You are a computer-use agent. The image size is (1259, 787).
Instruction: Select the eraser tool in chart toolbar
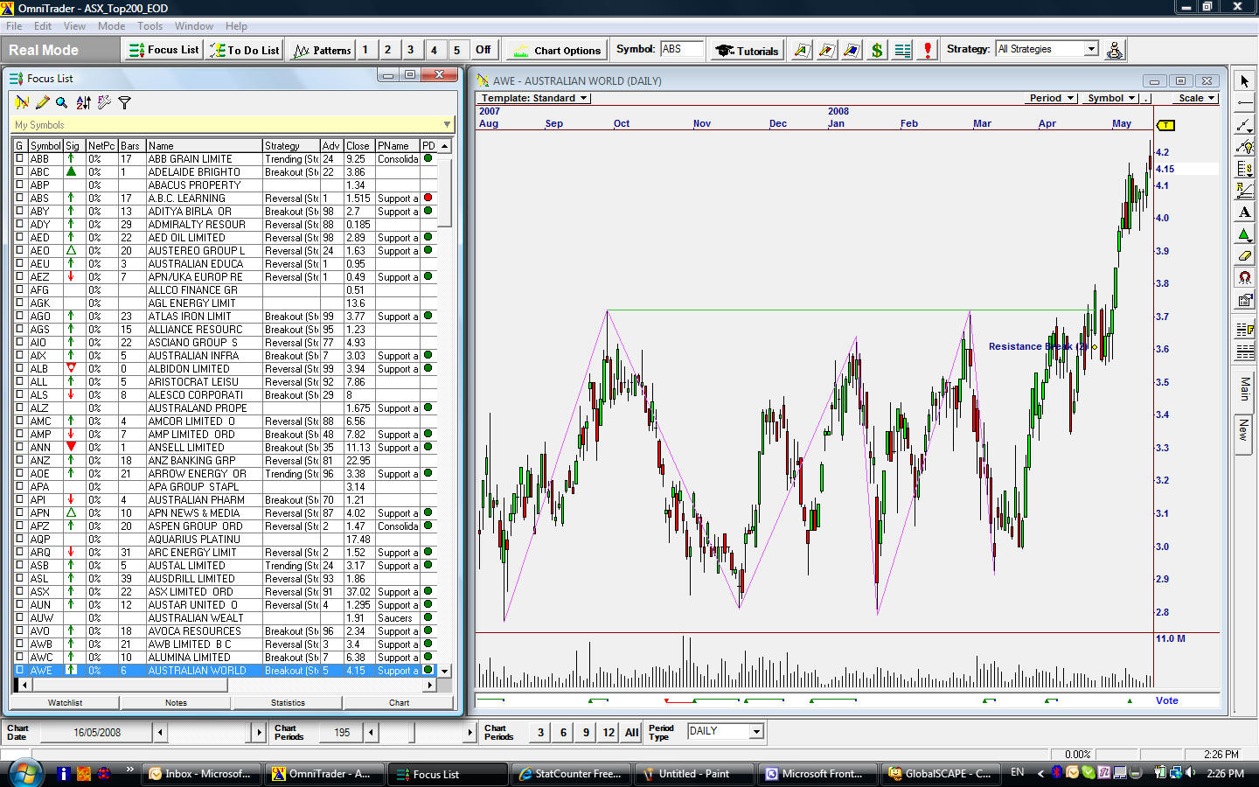[x=1245, y=256]
